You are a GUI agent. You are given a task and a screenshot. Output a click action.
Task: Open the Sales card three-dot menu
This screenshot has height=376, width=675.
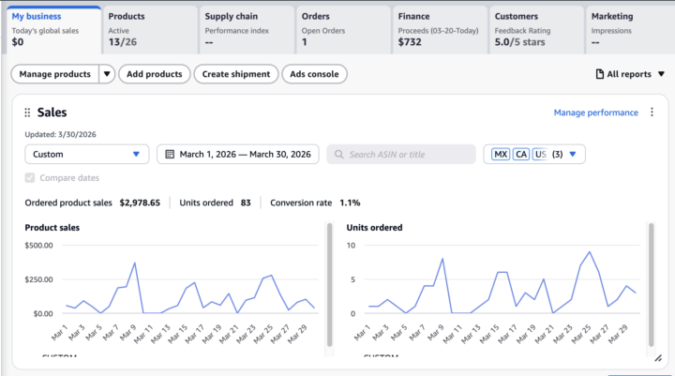coord(652,112)
